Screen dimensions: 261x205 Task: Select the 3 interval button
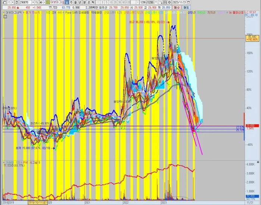(102, 2)
